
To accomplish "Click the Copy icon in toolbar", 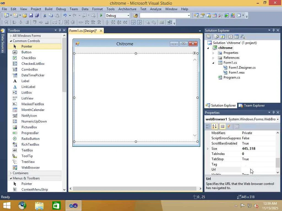I will coord(51,16).
